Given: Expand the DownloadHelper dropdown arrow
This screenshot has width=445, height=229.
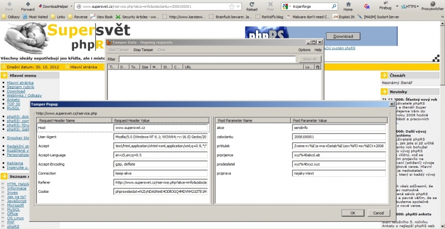Looking at the screenshot, I should click(72, 6).
